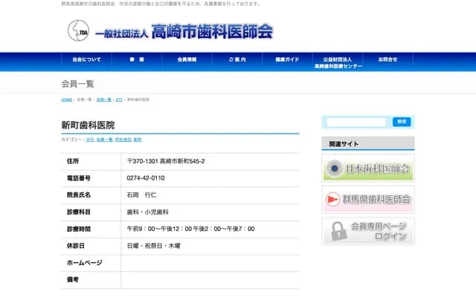Viewport: 476px width, 297px height.
Task: Select ご案内 in the navigation bar
Action: tap(237, 59)
